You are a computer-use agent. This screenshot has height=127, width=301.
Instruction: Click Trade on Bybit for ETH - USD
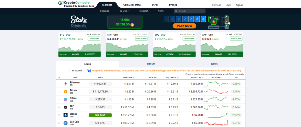(x=141, y=39)
